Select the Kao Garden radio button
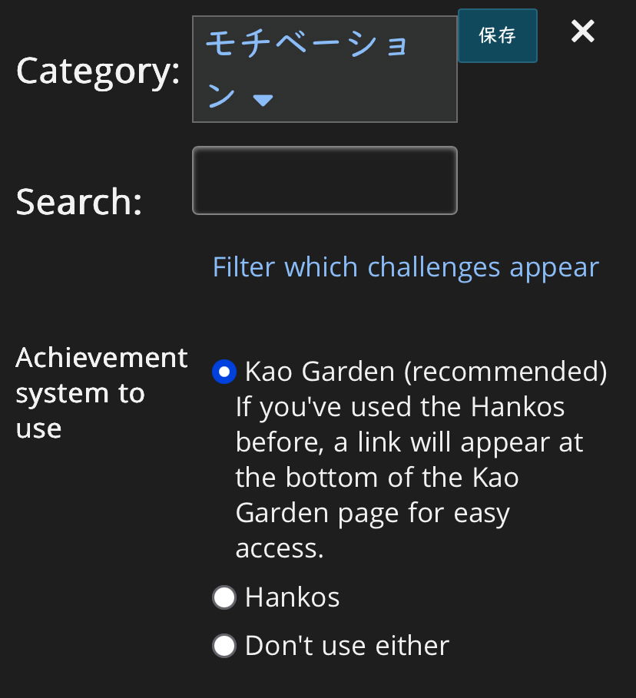 [x=224, y=372]
